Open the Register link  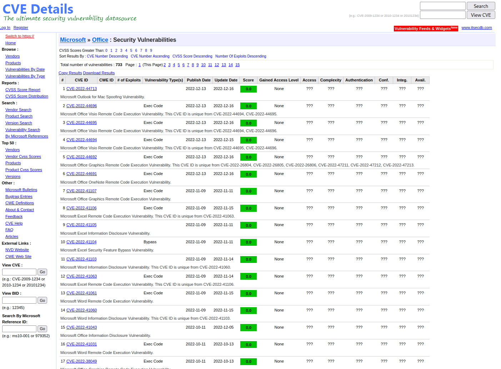[21, 28]
